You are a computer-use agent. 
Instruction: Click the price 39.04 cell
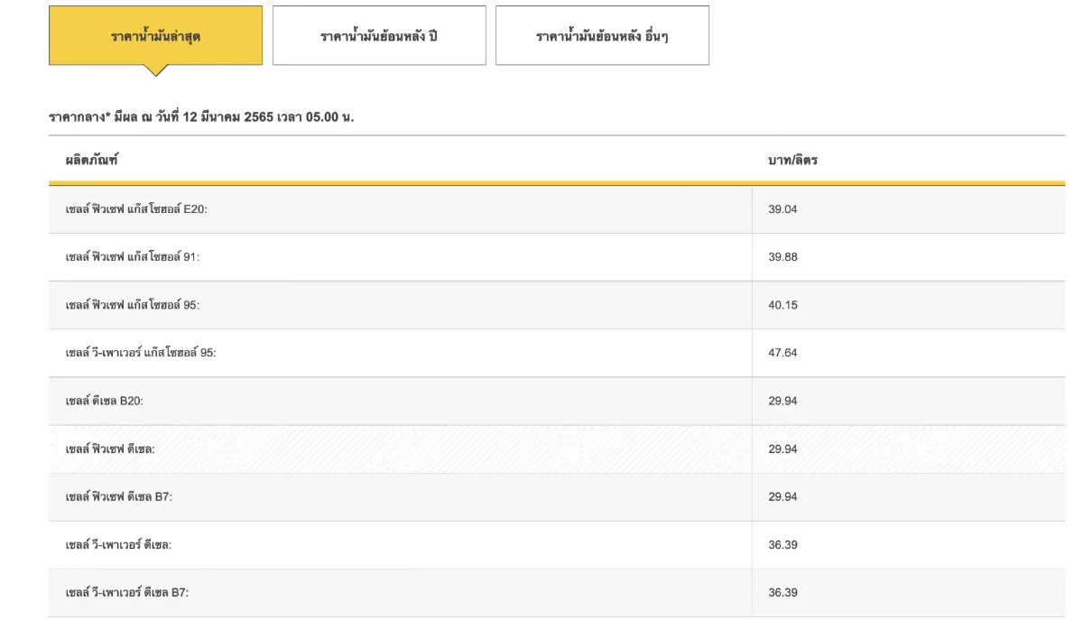click(782, 208)
